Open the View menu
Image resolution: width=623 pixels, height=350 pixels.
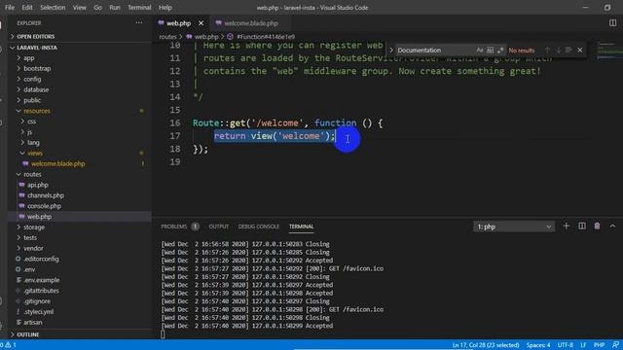79,7
